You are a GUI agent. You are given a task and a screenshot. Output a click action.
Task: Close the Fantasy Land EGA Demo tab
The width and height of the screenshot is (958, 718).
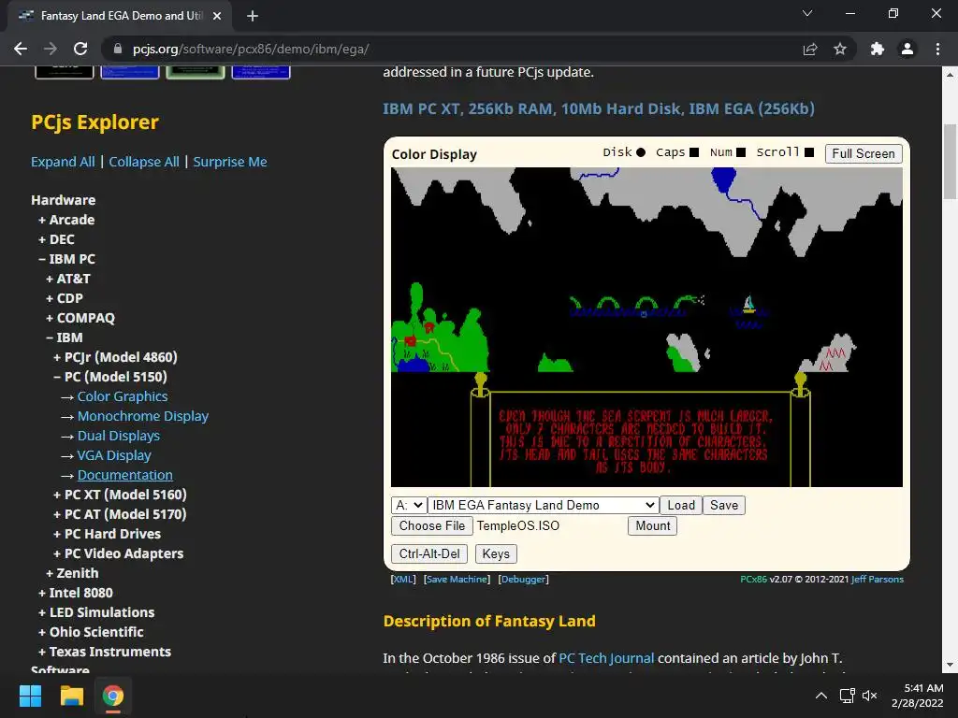[217, 16]
